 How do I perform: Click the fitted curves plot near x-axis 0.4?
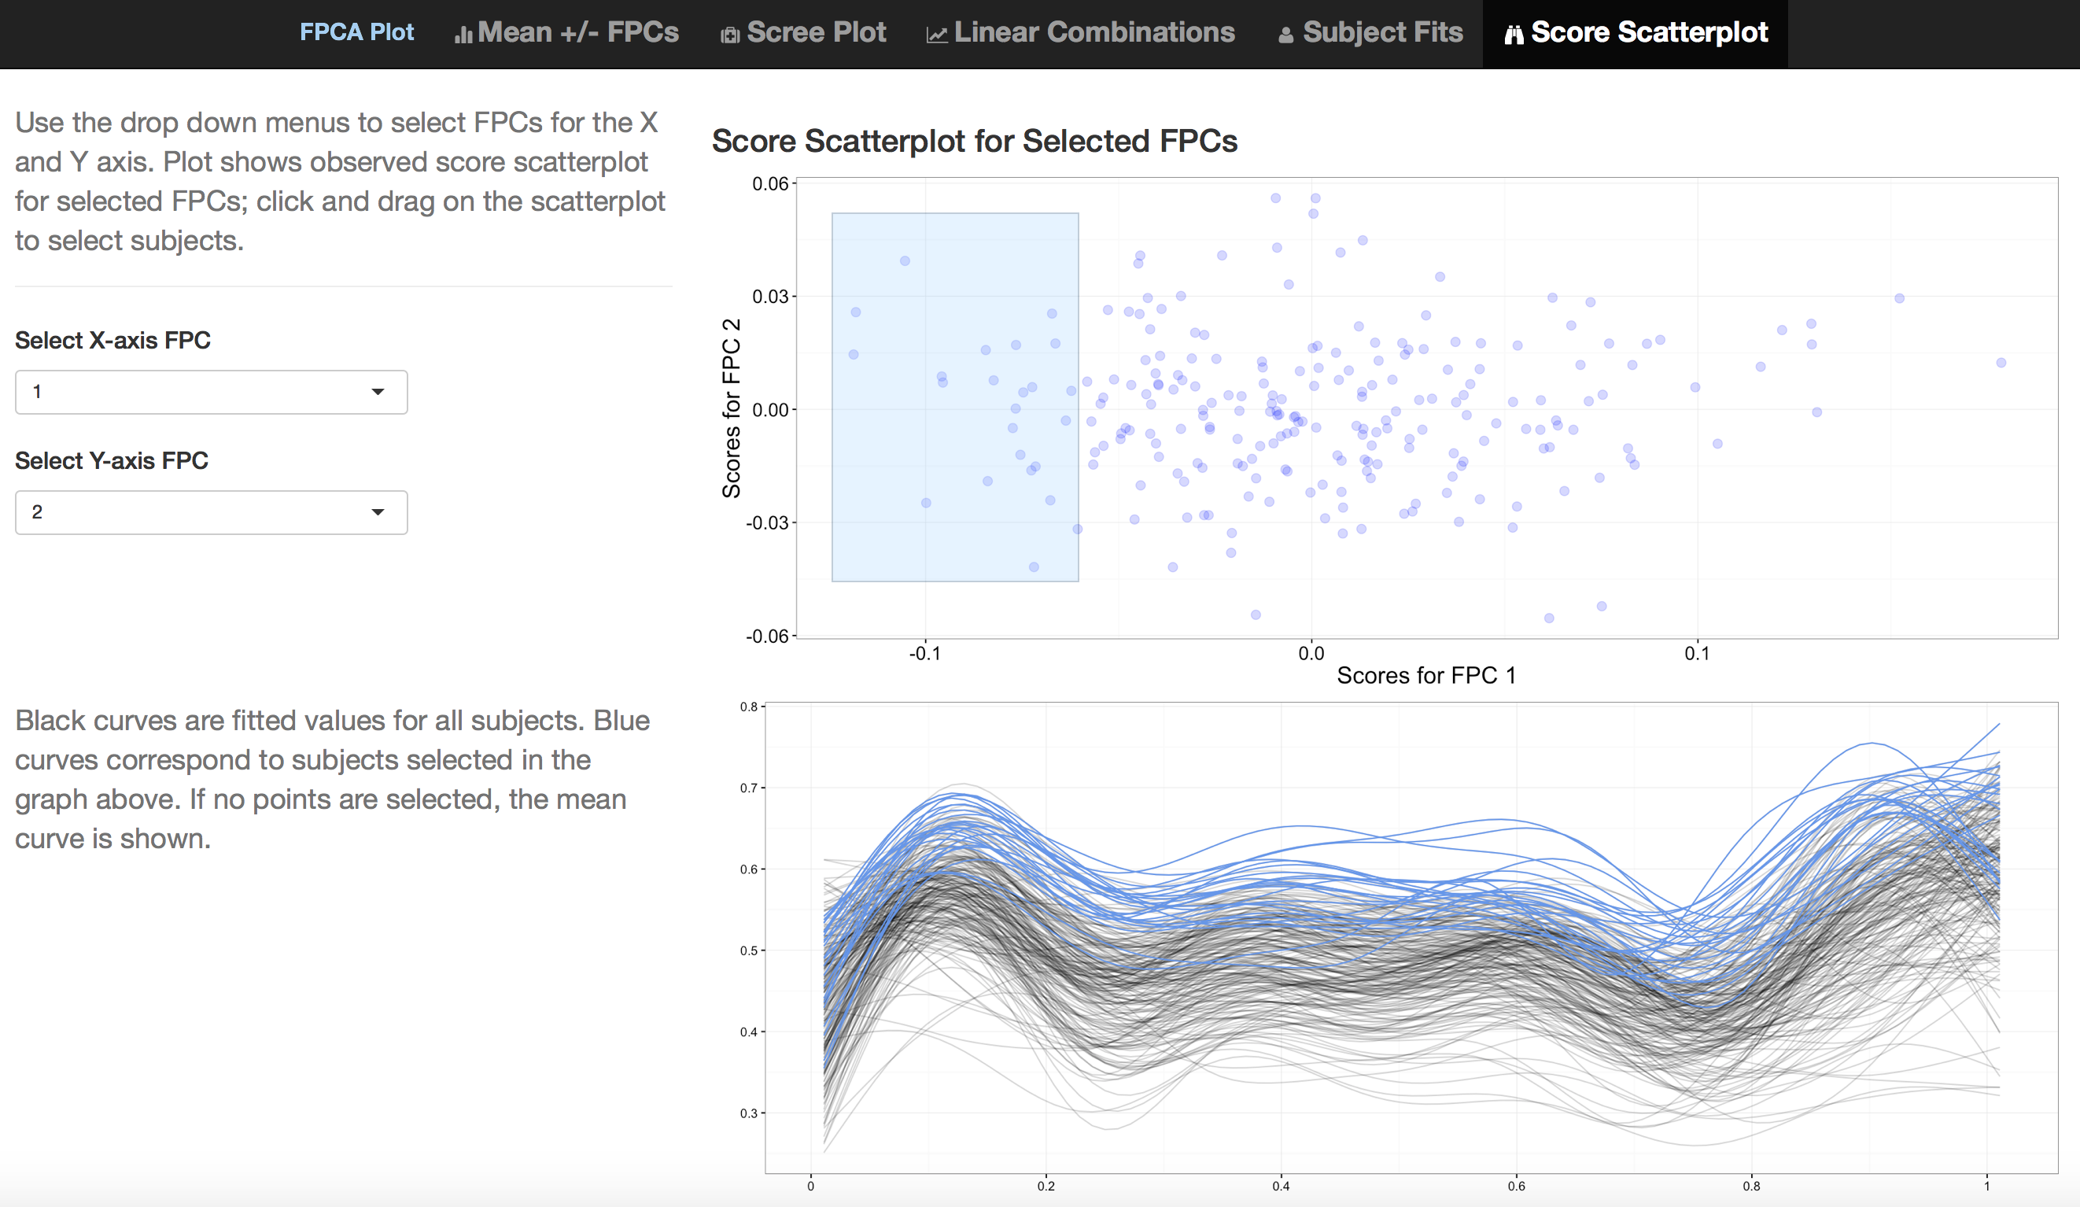click(x=1281, y=950)
